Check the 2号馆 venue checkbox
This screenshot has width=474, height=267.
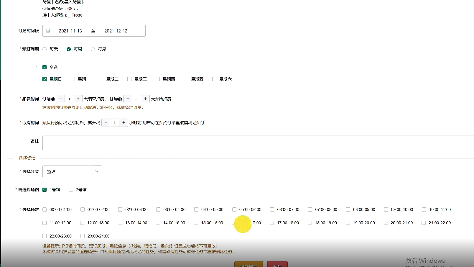coord(71,189)
